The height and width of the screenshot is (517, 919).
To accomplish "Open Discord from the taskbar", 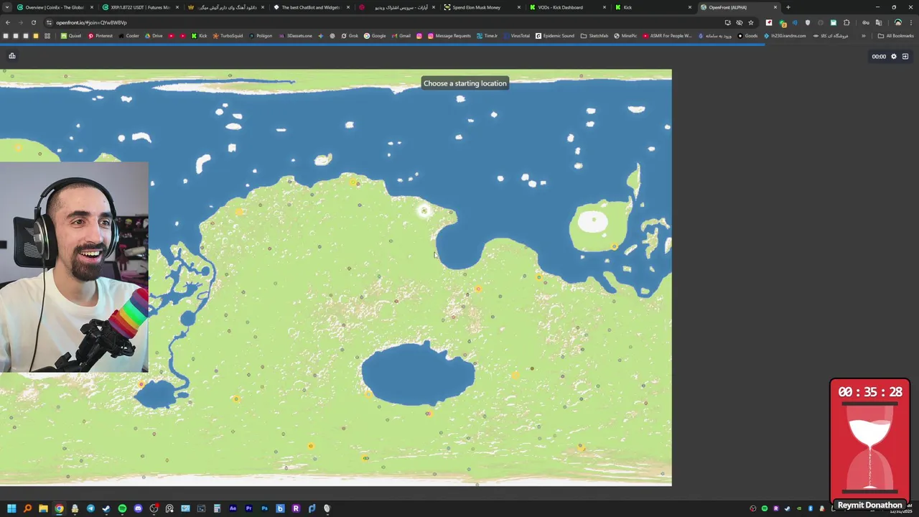I will click(138, 508).
